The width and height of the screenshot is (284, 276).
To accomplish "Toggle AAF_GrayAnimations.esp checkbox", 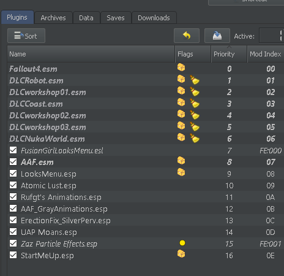I will (13, 209).
